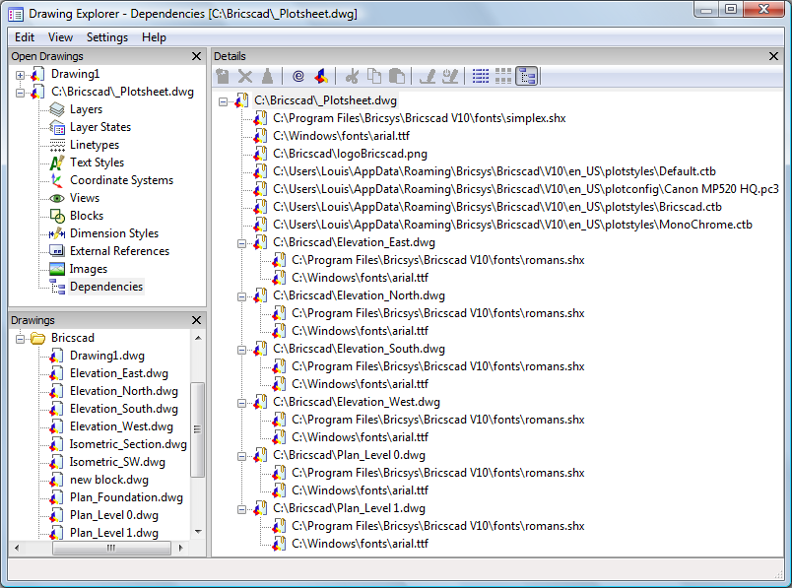
Task: Select Plan_Foundation.dwg in Drawings list
Action: 126,497
